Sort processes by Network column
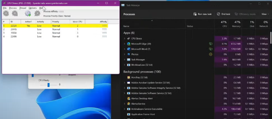This screenshot has width=272, height=119. point(262,24)
